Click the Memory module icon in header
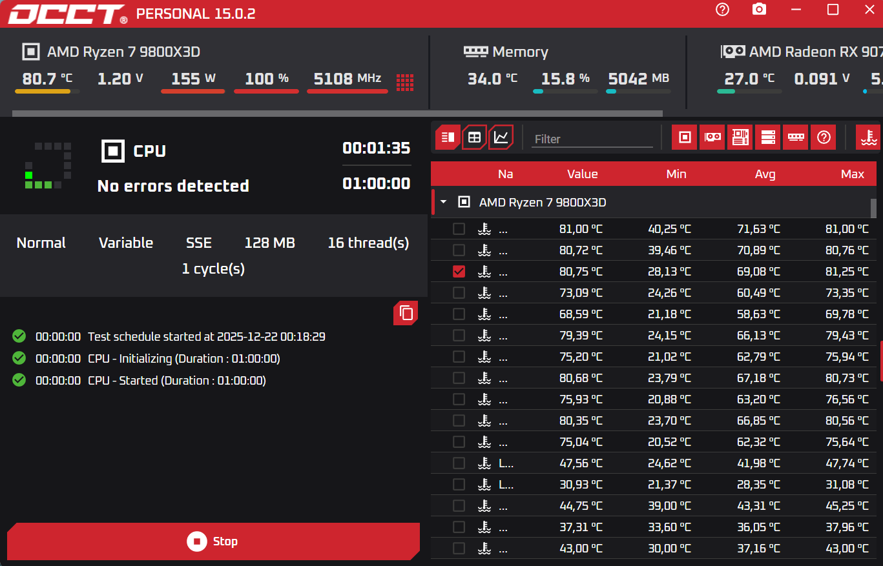The width and height of the screenshot is (883, 566). pyautogui.click(x=475, y=51)
